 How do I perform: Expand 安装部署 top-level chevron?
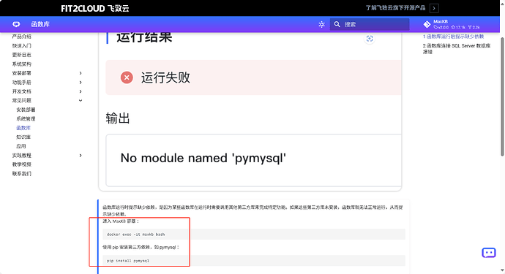pos(81,73)
